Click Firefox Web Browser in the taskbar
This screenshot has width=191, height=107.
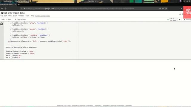(22, 1)
